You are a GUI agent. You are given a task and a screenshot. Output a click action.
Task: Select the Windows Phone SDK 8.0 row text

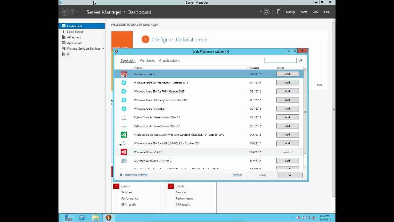[x=148, y=152]
